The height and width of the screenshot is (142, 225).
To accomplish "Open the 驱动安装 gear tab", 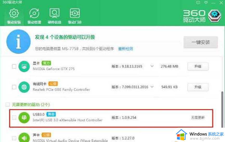I will click(x=14, y=16).
